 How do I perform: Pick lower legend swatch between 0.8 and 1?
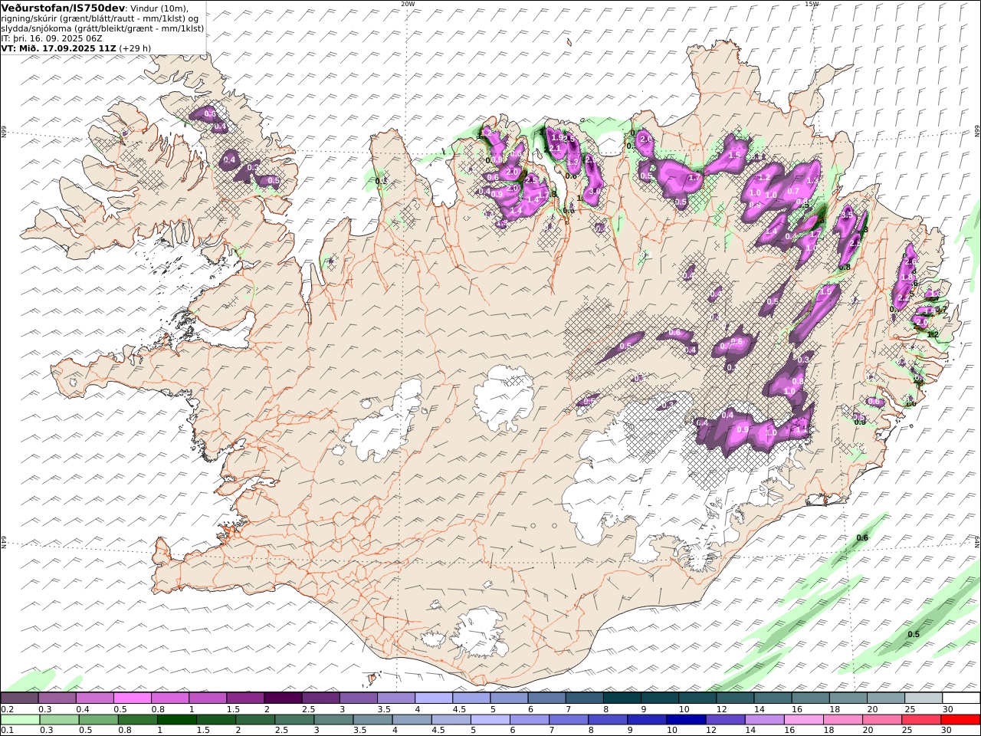point(137,720)
